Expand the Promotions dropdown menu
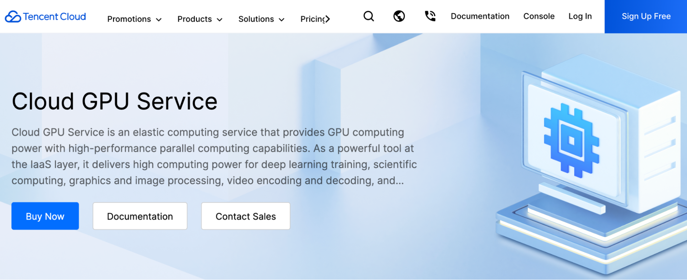The image size is (687, 280). tap(134, 19)
